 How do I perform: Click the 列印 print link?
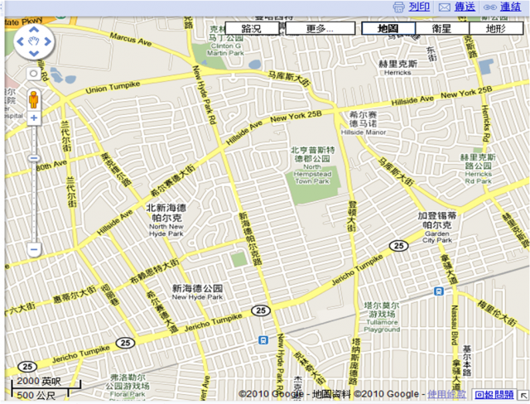419,7
